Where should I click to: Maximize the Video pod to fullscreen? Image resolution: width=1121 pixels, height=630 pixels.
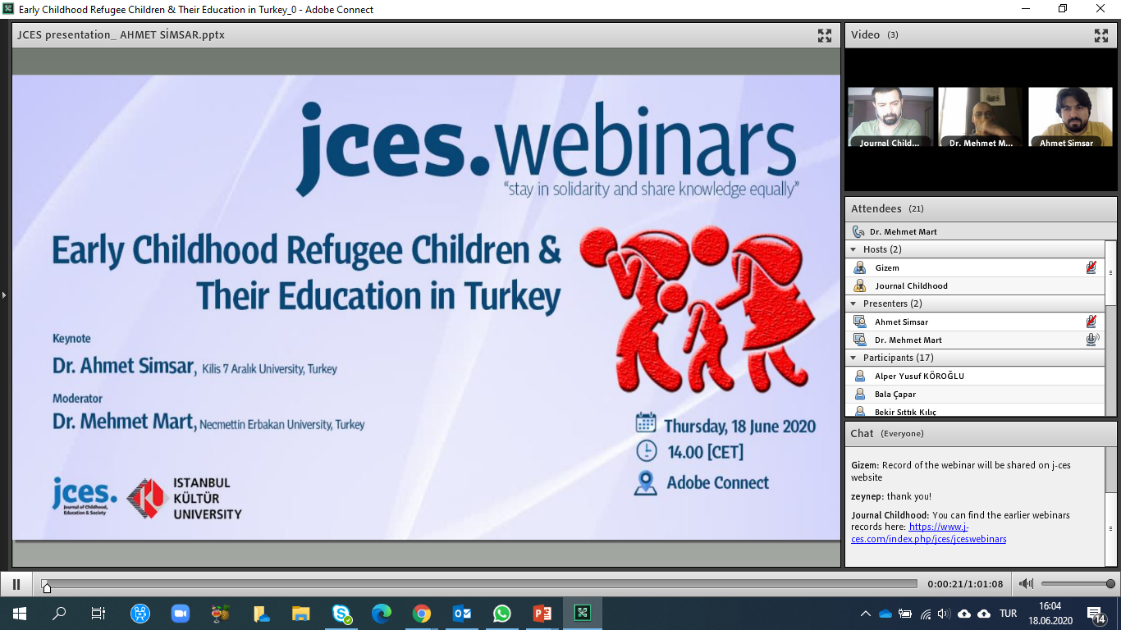click(x=1100, y=35)
